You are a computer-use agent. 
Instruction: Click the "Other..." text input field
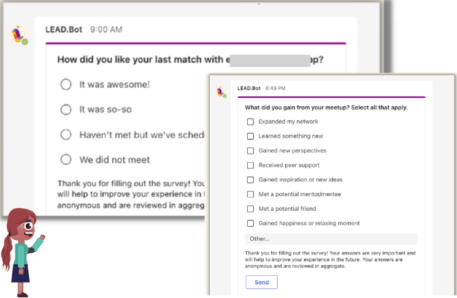click(331, 239)
